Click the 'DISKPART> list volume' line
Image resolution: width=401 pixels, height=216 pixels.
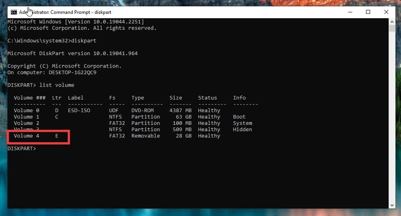click(41, 85)
